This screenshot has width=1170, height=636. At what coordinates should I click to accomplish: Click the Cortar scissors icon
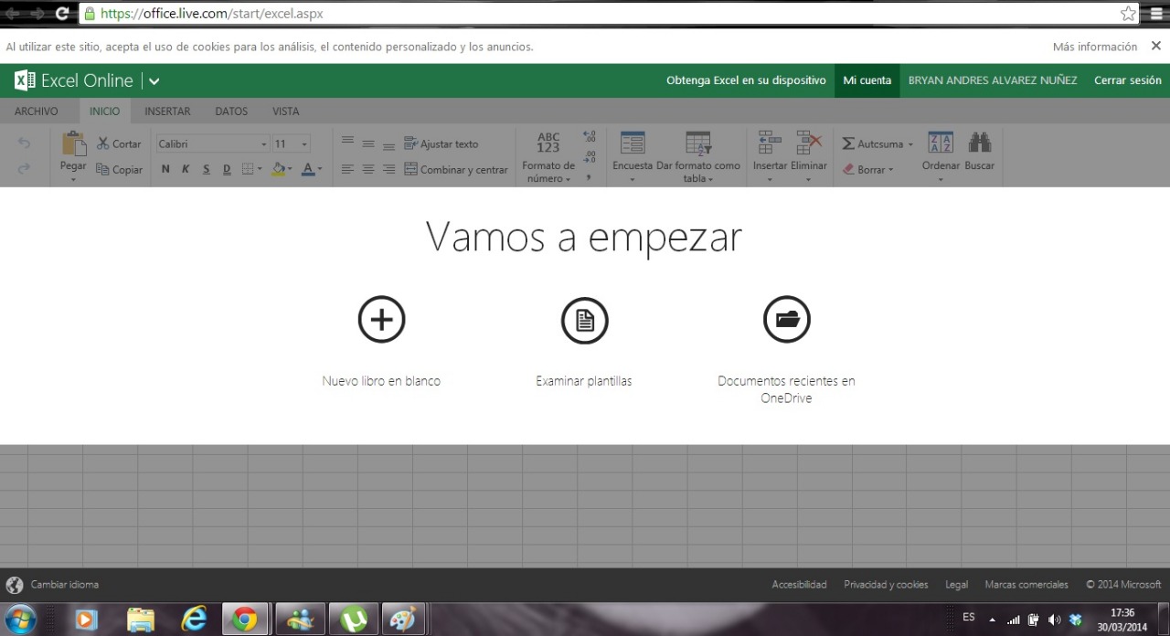pyautogui.click(x=103, y=143)
